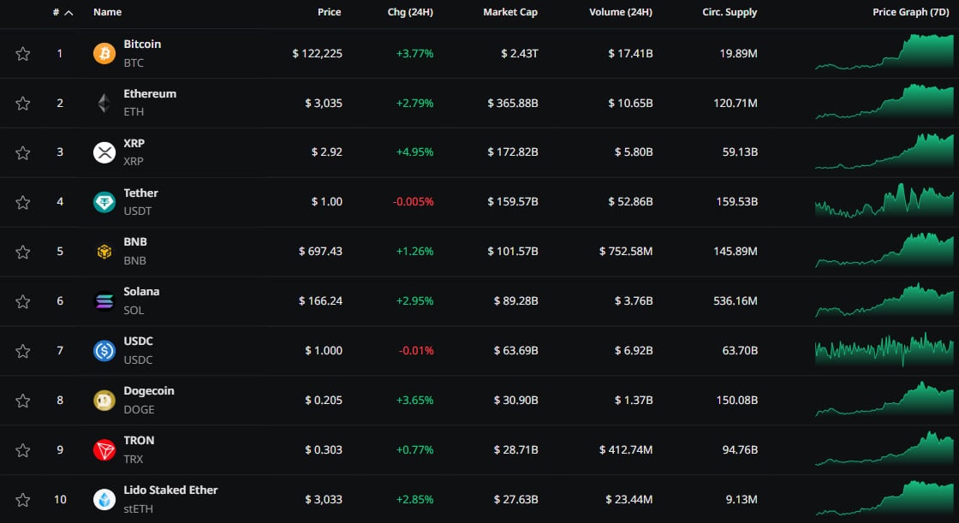Click the XRP coin logo
959x523 pixels.
point(104,152)
